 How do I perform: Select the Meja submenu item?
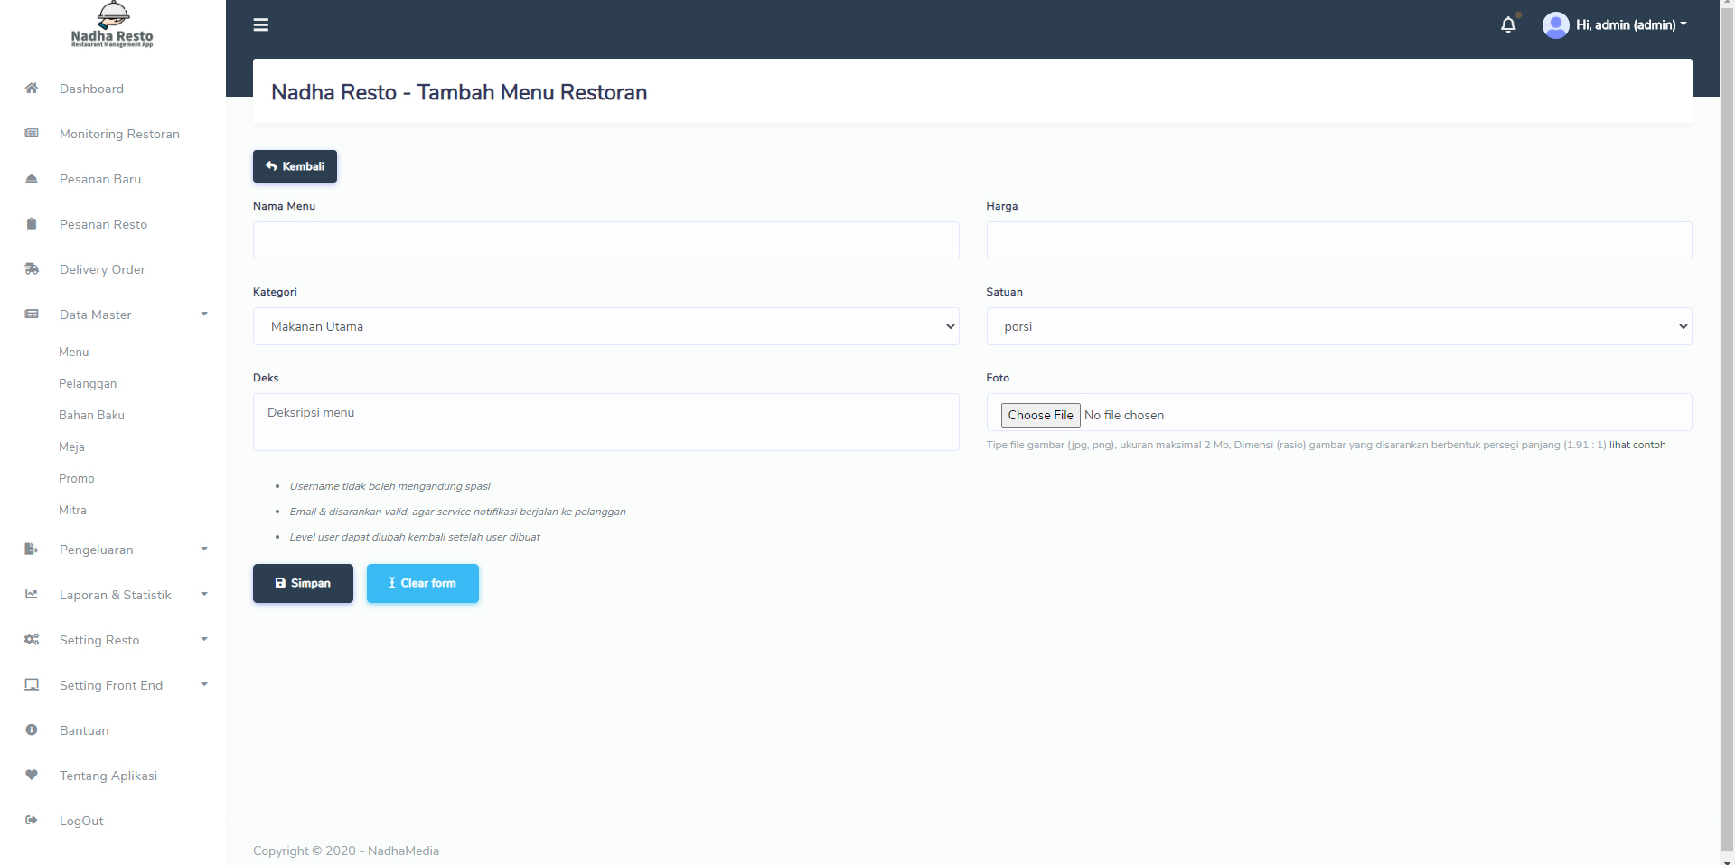(x=71, y=447)
